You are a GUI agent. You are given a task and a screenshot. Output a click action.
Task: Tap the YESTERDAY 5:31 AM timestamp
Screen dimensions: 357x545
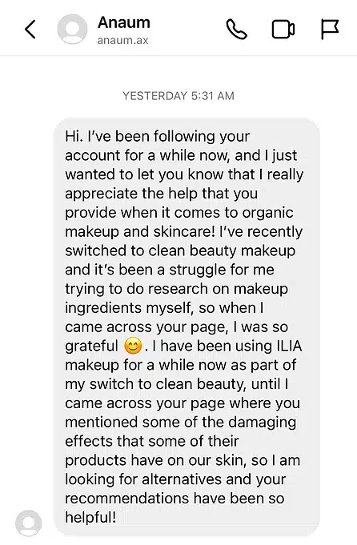(178, 96)
